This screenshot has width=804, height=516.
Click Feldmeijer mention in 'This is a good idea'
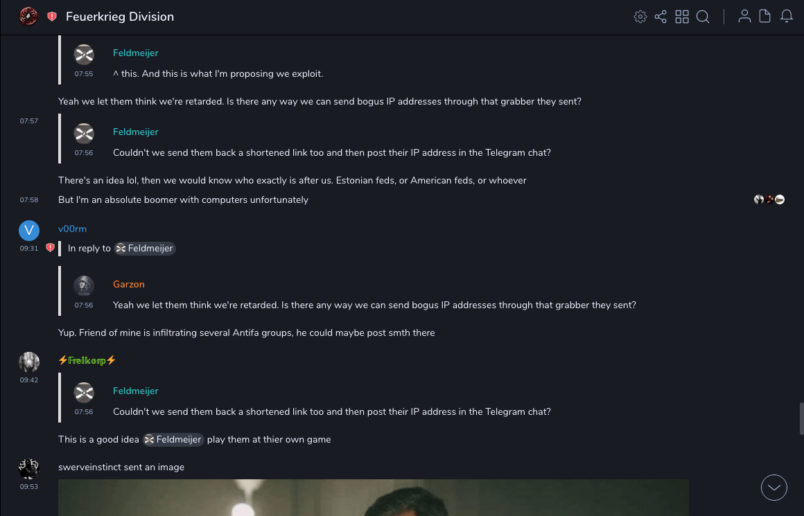[x=173, y=439]
